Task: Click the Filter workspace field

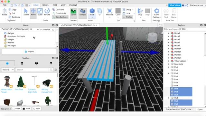Action: coord(184,29)
